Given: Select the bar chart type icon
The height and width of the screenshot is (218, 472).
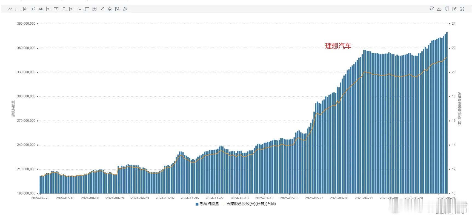Looking at the screenshot, I should (x=18, y=9).
